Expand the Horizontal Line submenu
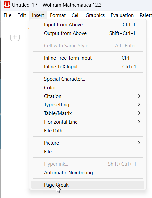This screenshot has width=152, height=198. point(88,122)
